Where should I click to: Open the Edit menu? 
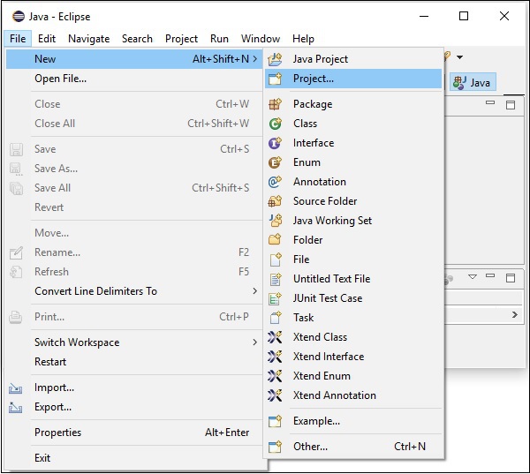pos(47,39)
